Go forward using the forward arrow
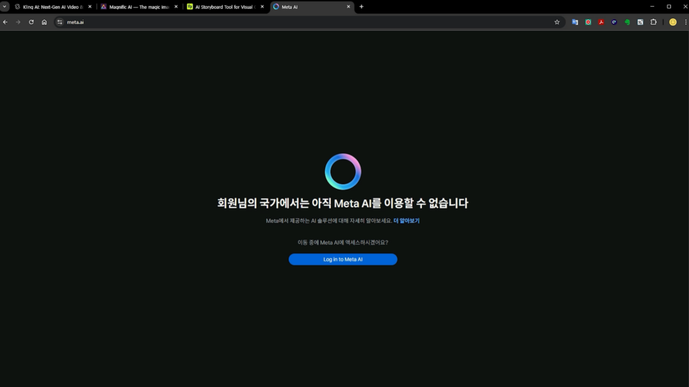This screenshot has width=689, height=387. click(x=18, y=22)
